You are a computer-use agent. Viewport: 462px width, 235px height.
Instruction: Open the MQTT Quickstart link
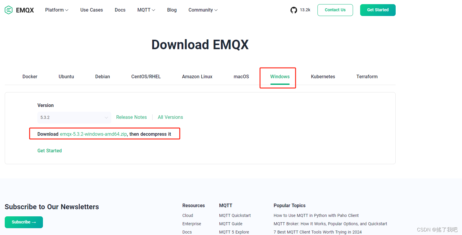point(235,215)
